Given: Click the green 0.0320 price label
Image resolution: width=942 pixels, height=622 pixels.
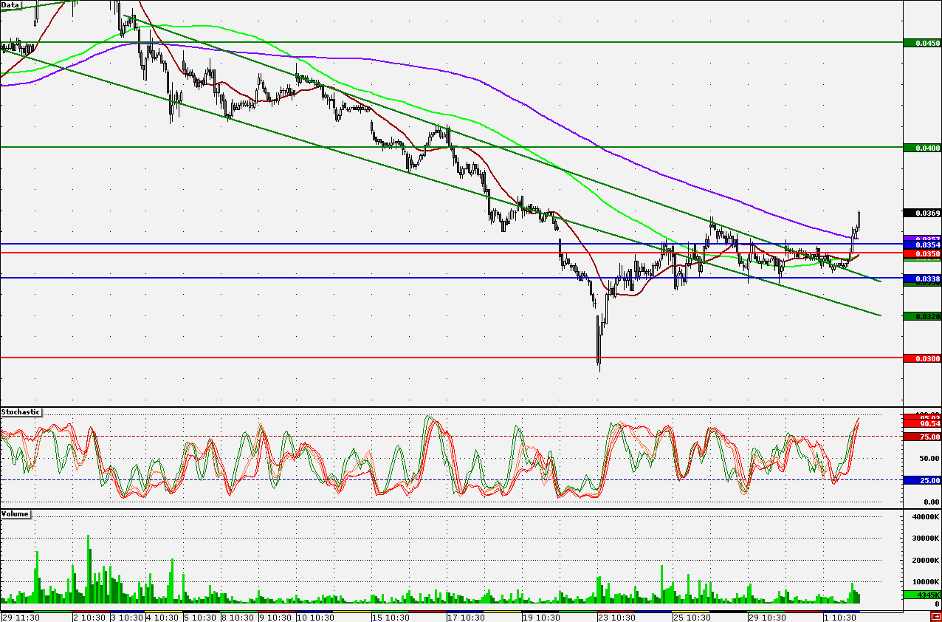Looking at the screenshot, I should 923,316.
